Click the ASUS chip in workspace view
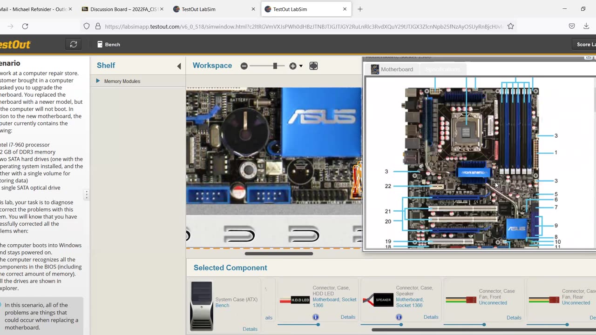The image size is (596, 335). pos(321,121)
